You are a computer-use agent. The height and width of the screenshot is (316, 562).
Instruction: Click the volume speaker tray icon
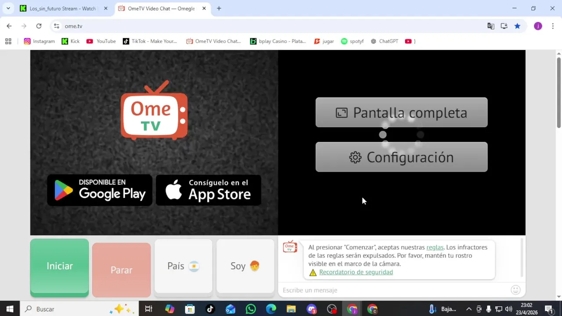point(508,309)
